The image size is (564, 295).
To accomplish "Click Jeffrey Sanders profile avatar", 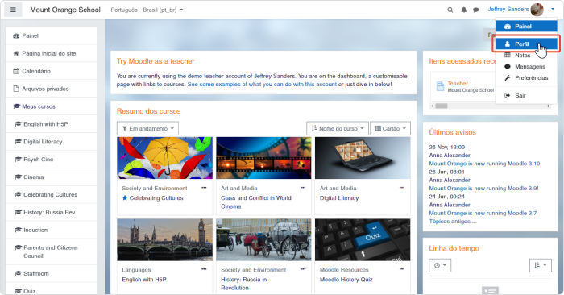I will [537, 10].
